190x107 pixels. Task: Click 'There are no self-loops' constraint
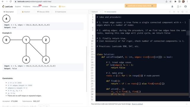24,96
